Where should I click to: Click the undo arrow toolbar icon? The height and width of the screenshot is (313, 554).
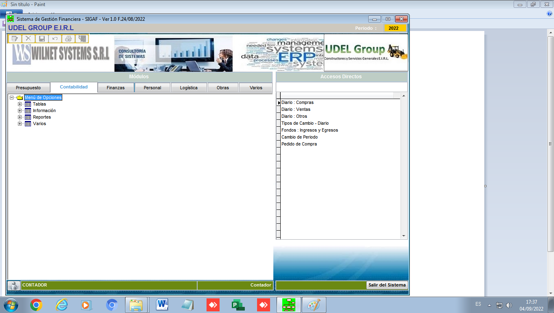click(55, 39)
